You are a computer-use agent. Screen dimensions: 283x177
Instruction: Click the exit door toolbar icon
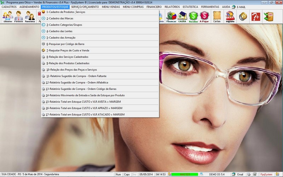[268, 17]
